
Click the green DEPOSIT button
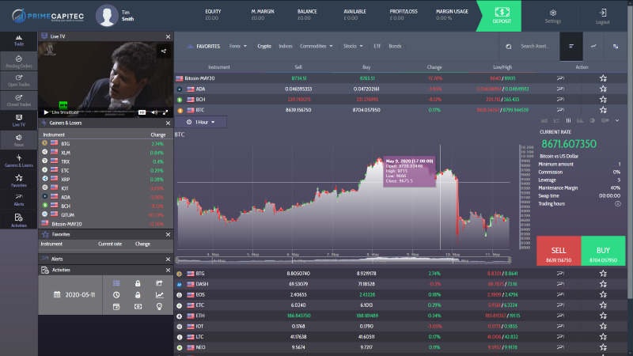coord(501,16)
